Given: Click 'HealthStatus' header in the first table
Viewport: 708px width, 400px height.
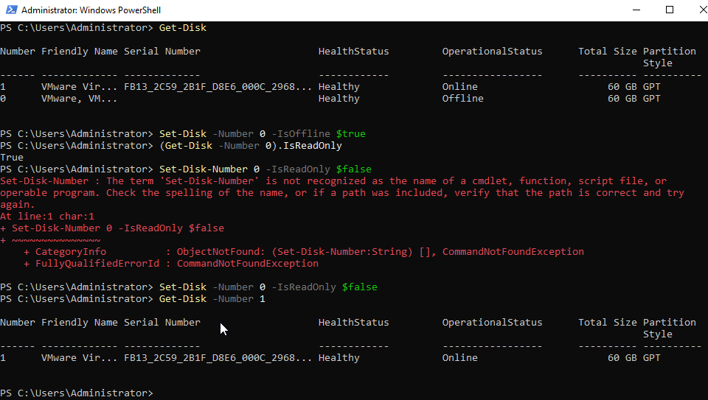Looking at the screenshot, I should point(353,52).
